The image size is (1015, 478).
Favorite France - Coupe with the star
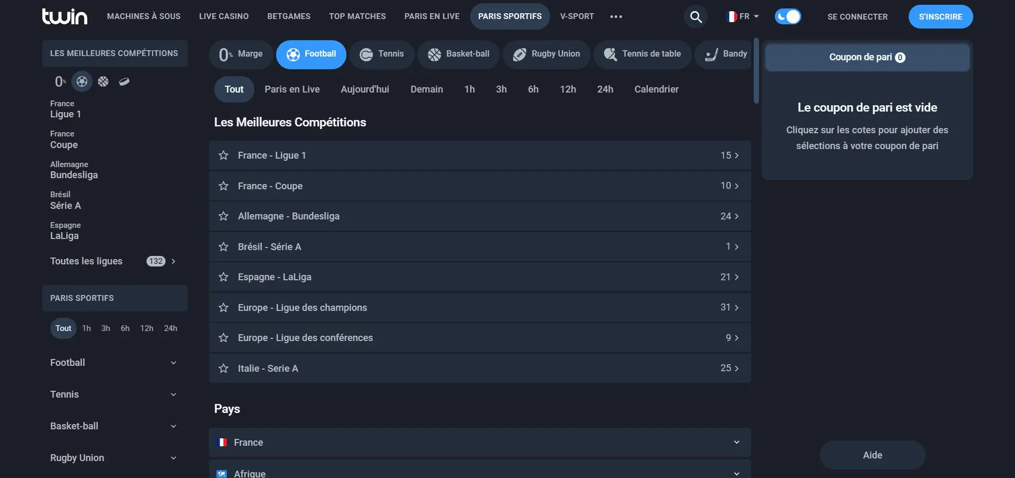pos(224,186)
